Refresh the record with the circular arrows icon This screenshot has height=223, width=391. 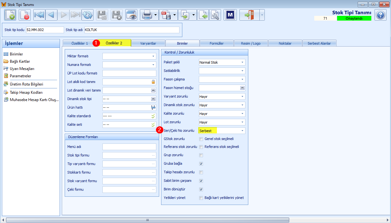(x=87, y=15)
